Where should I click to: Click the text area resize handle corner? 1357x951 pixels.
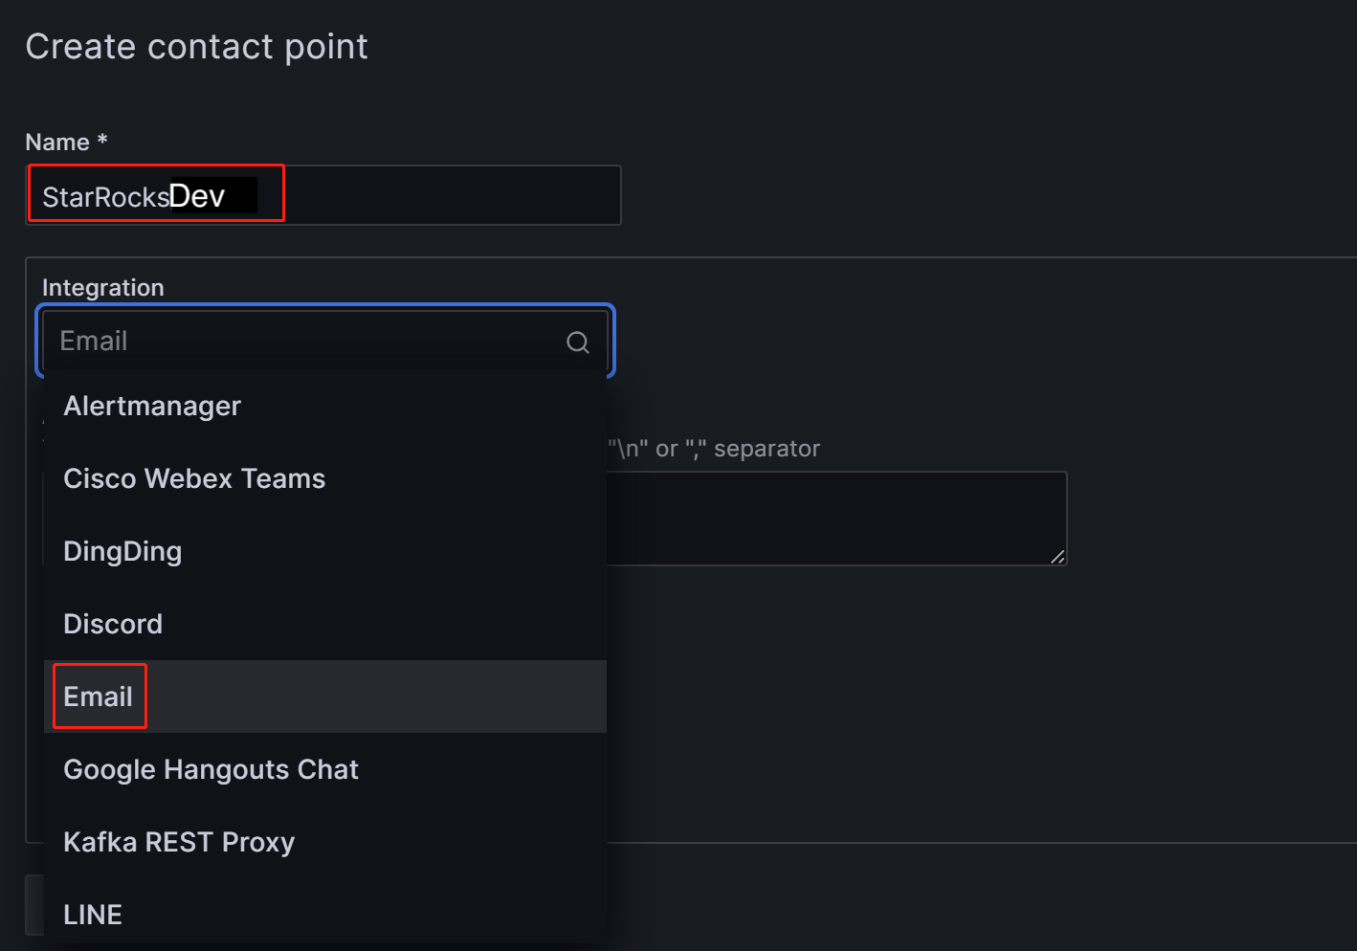pos(1057,557)
